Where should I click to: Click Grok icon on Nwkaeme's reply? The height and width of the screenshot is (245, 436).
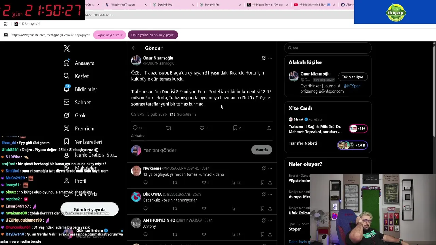[x=263, y=168]
